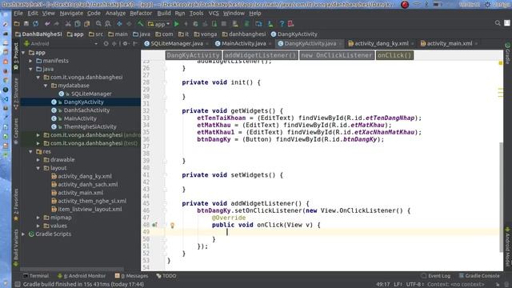Open the Event Log
This screenshot has height=288, width=512.
[435, 276]
